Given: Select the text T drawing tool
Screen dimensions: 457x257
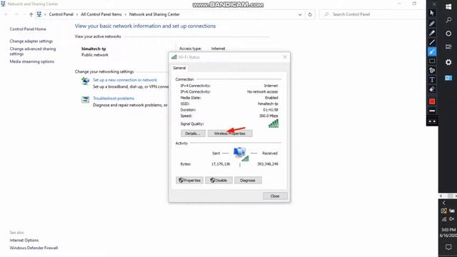Looking at the screenshot, I should pyautogui.click(x=432, y=79).
